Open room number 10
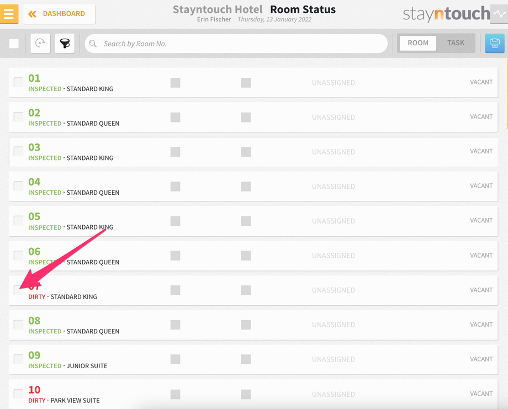 [34, 390]
